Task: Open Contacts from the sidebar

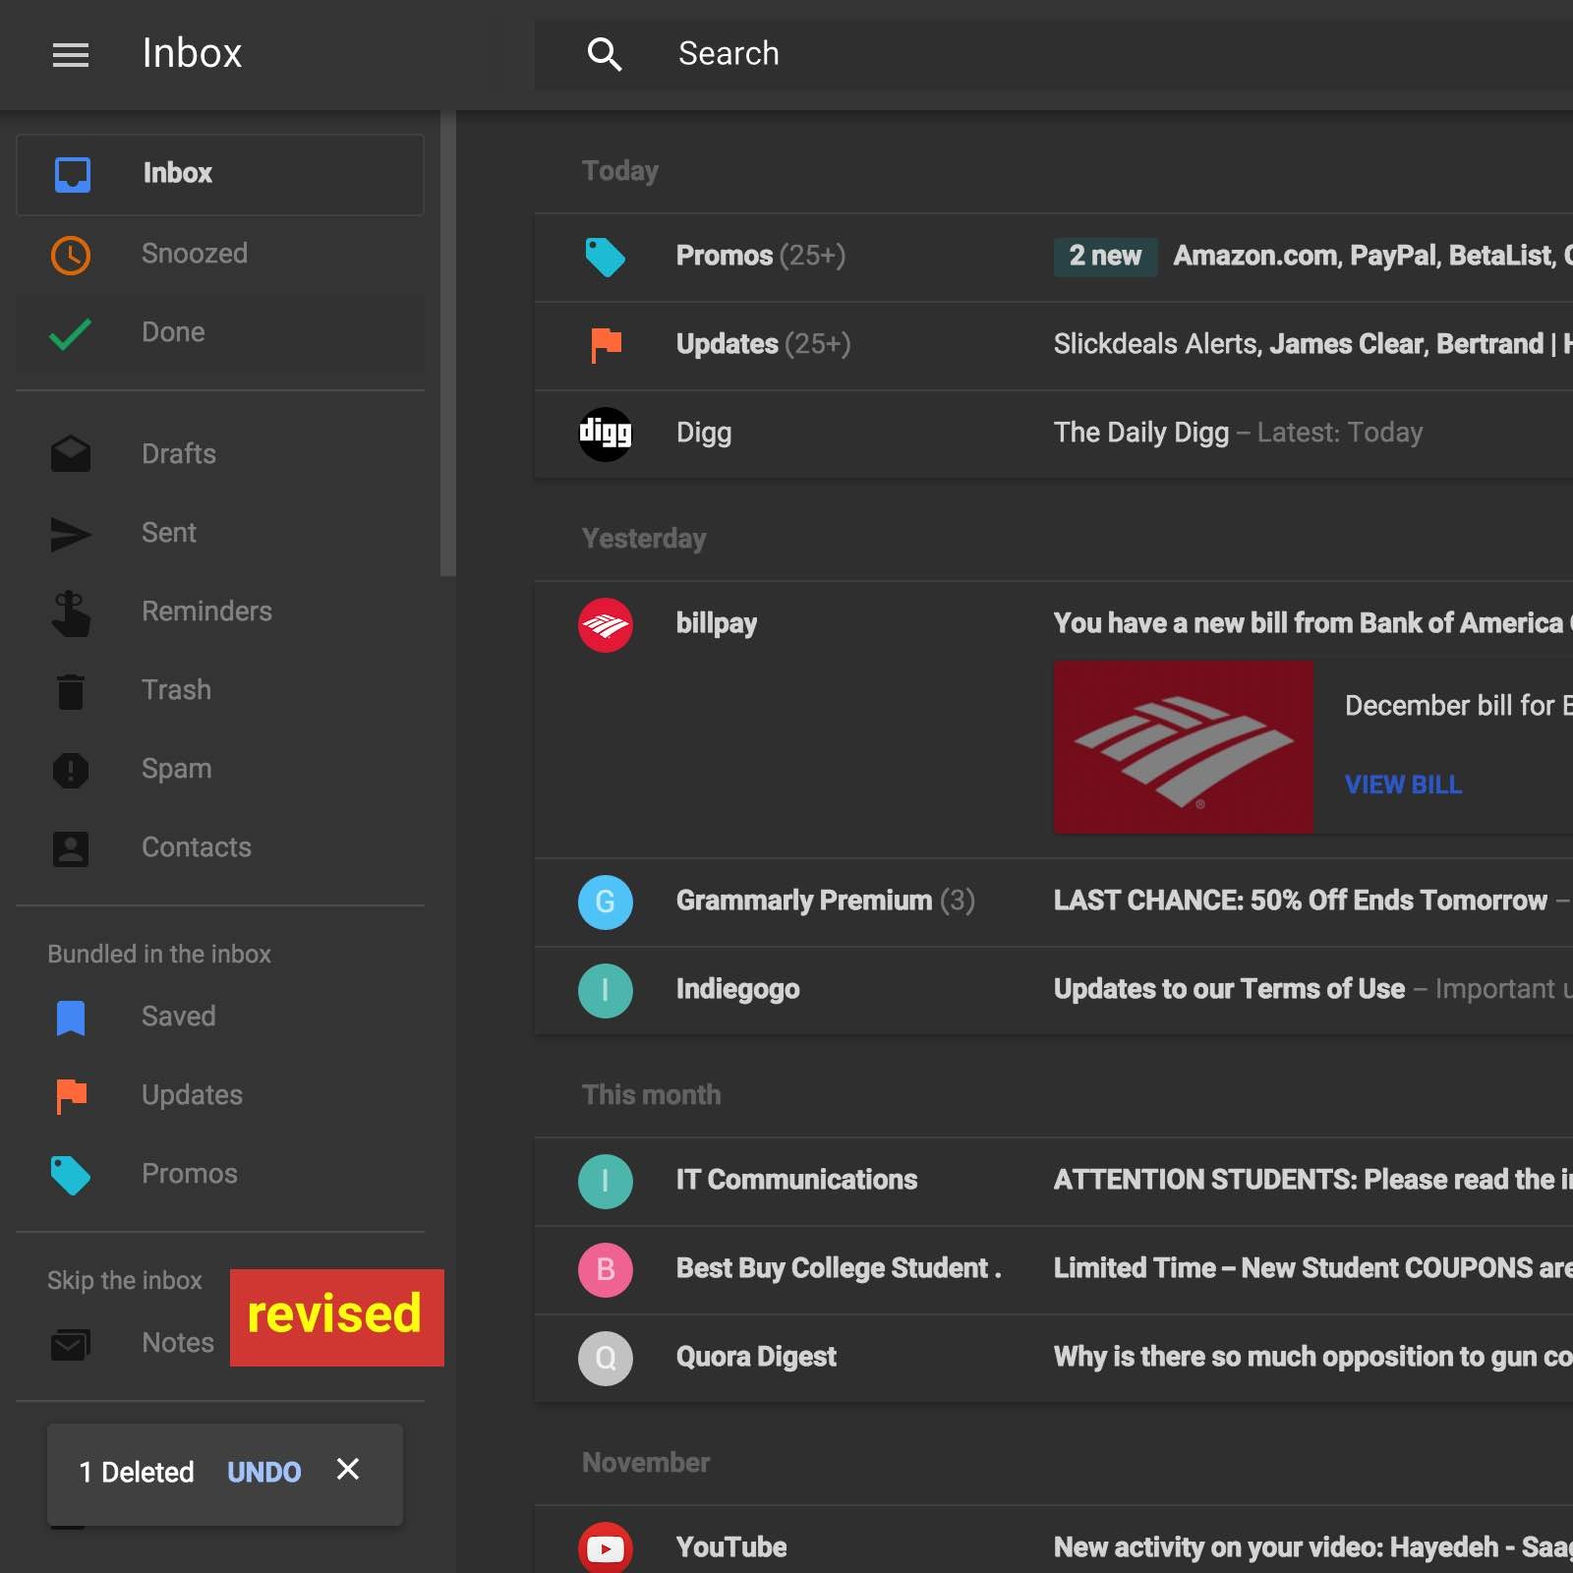Action: tap(220, 846)
